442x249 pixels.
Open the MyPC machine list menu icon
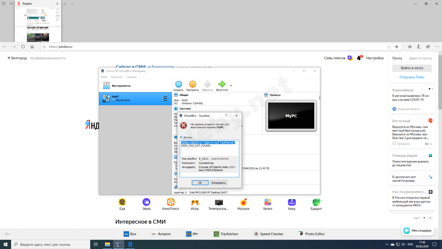[x=164, y=99]
